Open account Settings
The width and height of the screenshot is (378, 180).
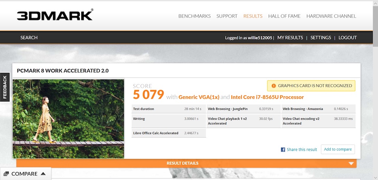coord(321,38)
